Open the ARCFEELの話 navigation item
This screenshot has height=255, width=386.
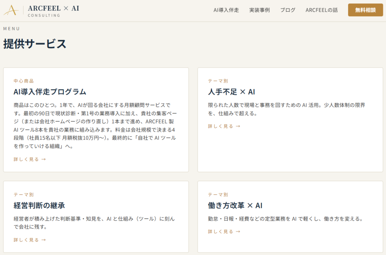322,10
